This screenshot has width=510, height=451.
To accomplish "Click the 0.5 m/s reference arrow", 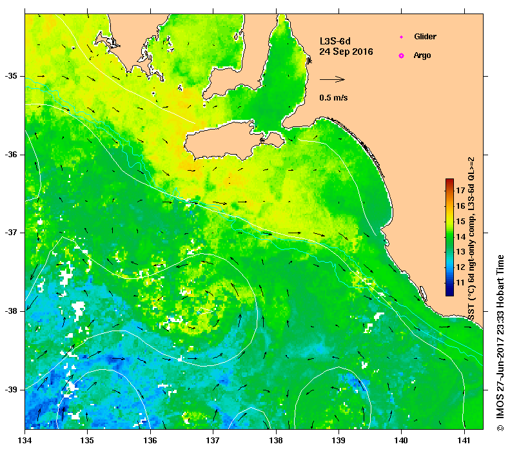I will pos(332,79).
